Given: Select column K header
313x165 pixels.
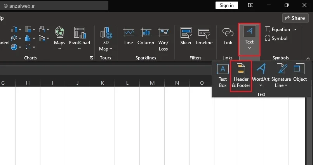Looking at the screenshot, I should [103, 83].
